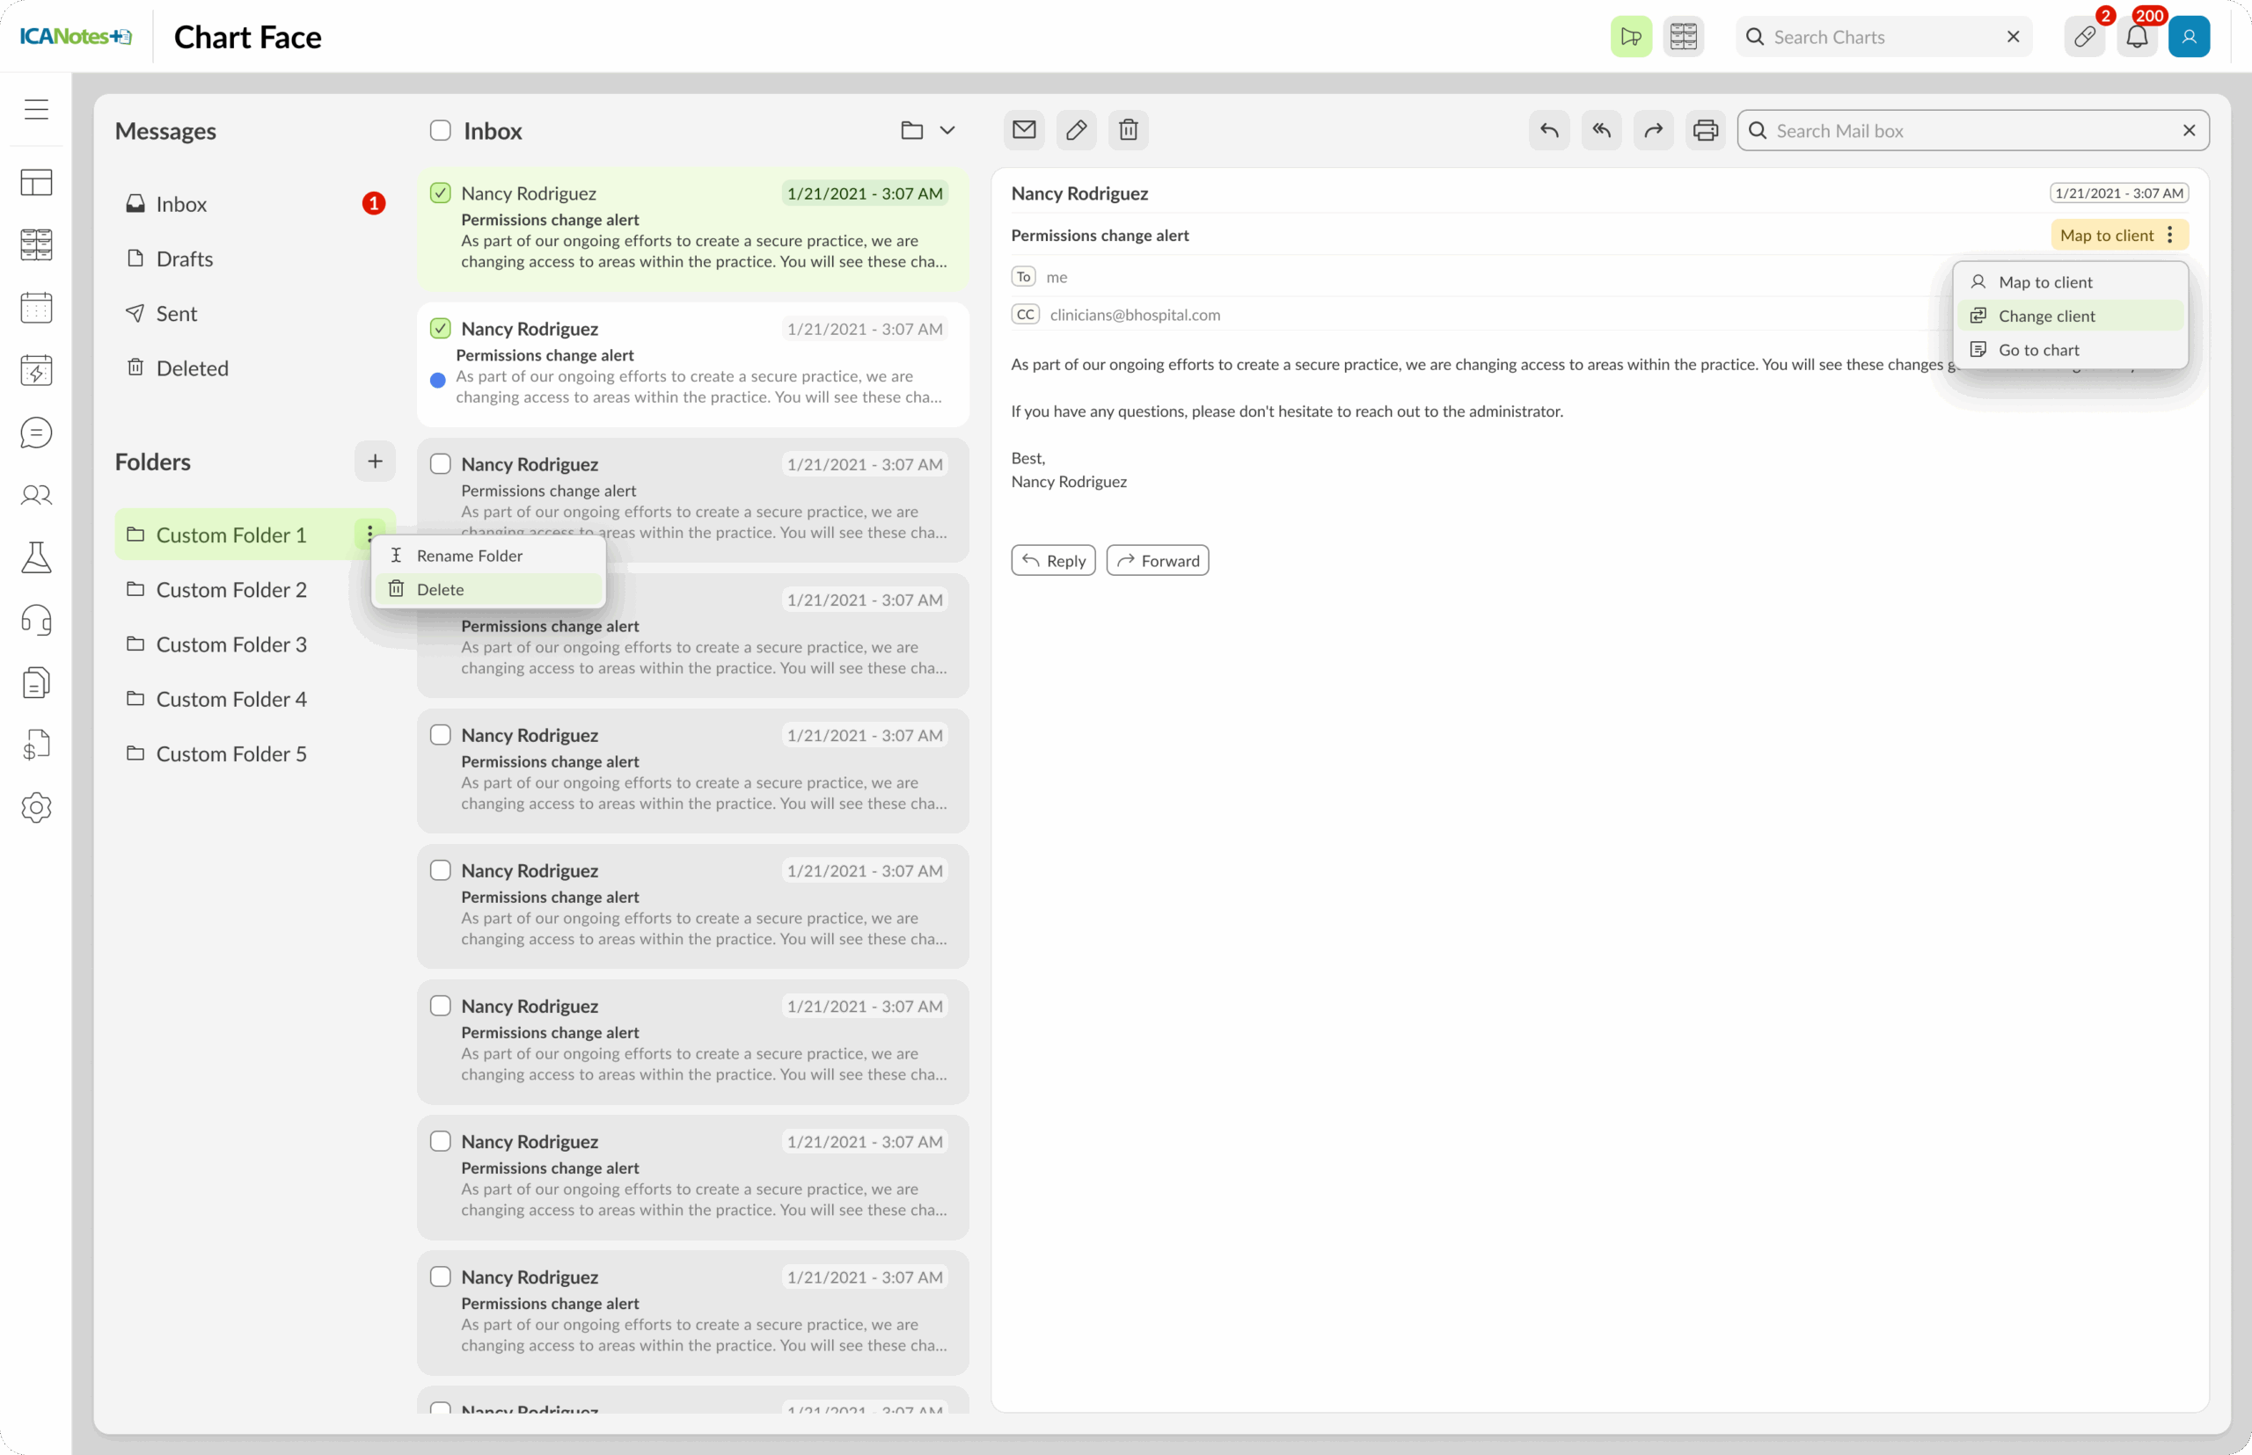The image size is (2252, 1455).
Task: Click the Forward button below message
Action: [1157, 561]
